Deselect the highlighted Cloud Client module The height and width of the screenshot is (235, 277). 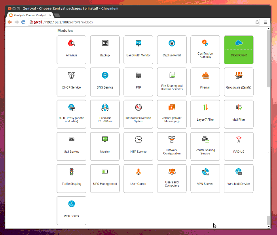[238, 50]
